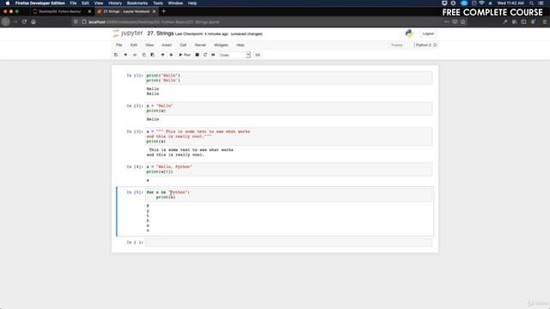Select the 27. Strings Jupyter Notebook browser tab
The image size is (550, 309).
tap(125, 11)
